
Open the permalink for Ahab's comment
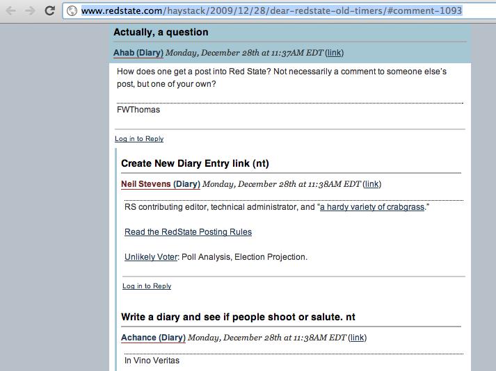point(335,53)
